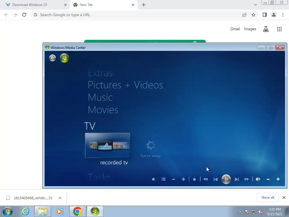Viewport: 289px width, 217px height.
Task: Toggle the Chrome side panel icon
Action: pos(265,15)
